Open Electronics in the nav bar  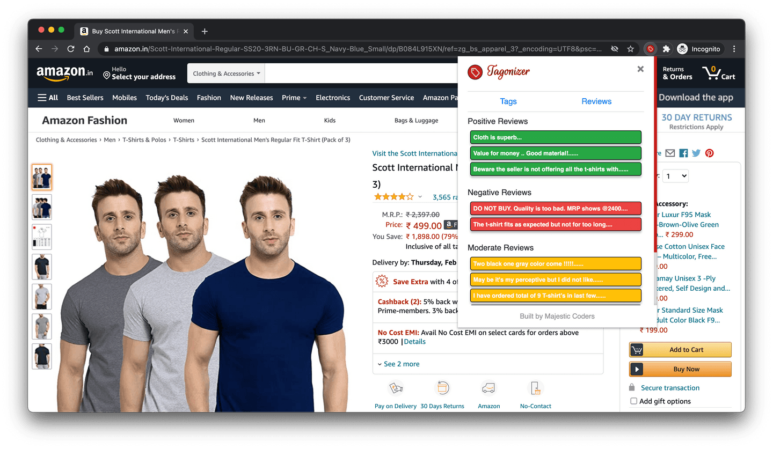pos(333,98)
